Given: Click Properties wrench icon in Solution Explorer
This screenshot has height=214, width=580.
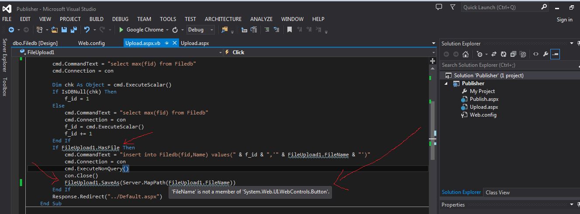Looking at the screenshot, I should pos(545,54).
